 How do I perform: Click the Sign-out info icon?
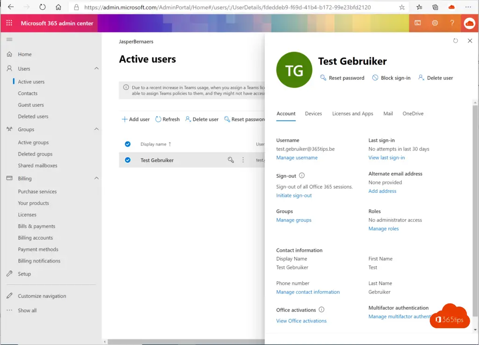(x=302, y=176)
